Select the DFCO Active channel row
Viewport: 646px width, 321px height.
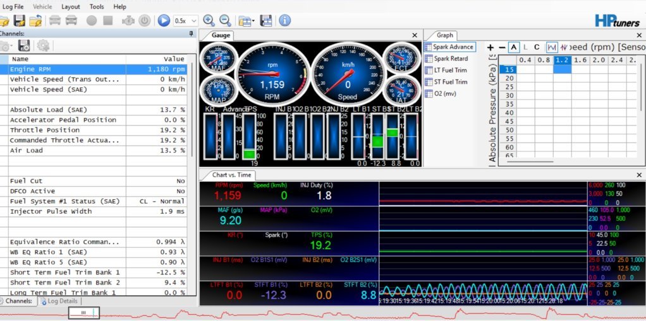[x=94, y=191]
